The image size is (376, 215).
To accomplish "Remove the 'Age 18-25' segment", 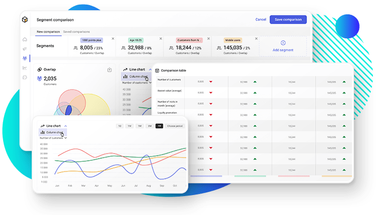I will point(160,38).
